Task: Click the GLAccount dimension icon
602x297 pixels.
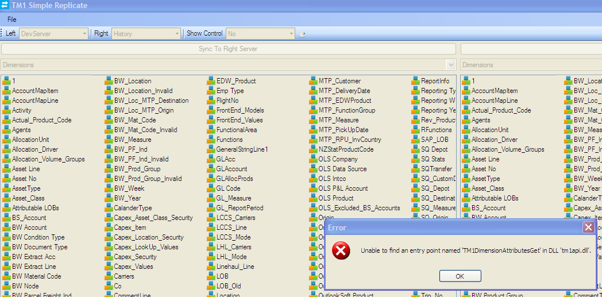Action: [211, 168]
